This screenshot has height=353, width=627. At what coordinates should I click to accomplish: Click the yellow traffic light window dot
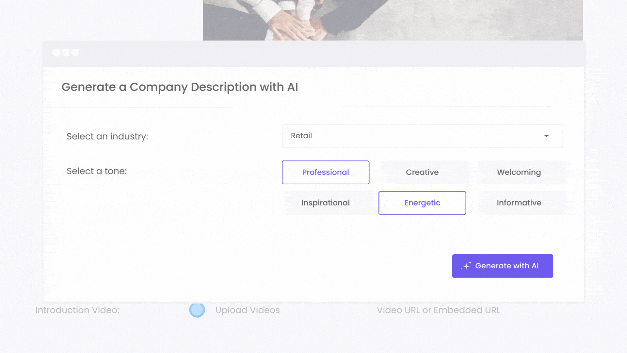pyautogui.click(x=66, y=53)
